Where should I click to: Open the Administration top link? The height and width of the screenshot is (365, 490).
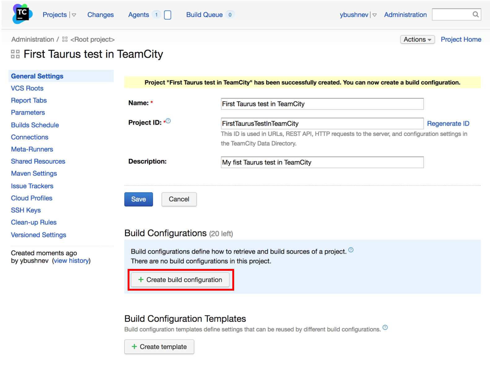click(405, 15)
